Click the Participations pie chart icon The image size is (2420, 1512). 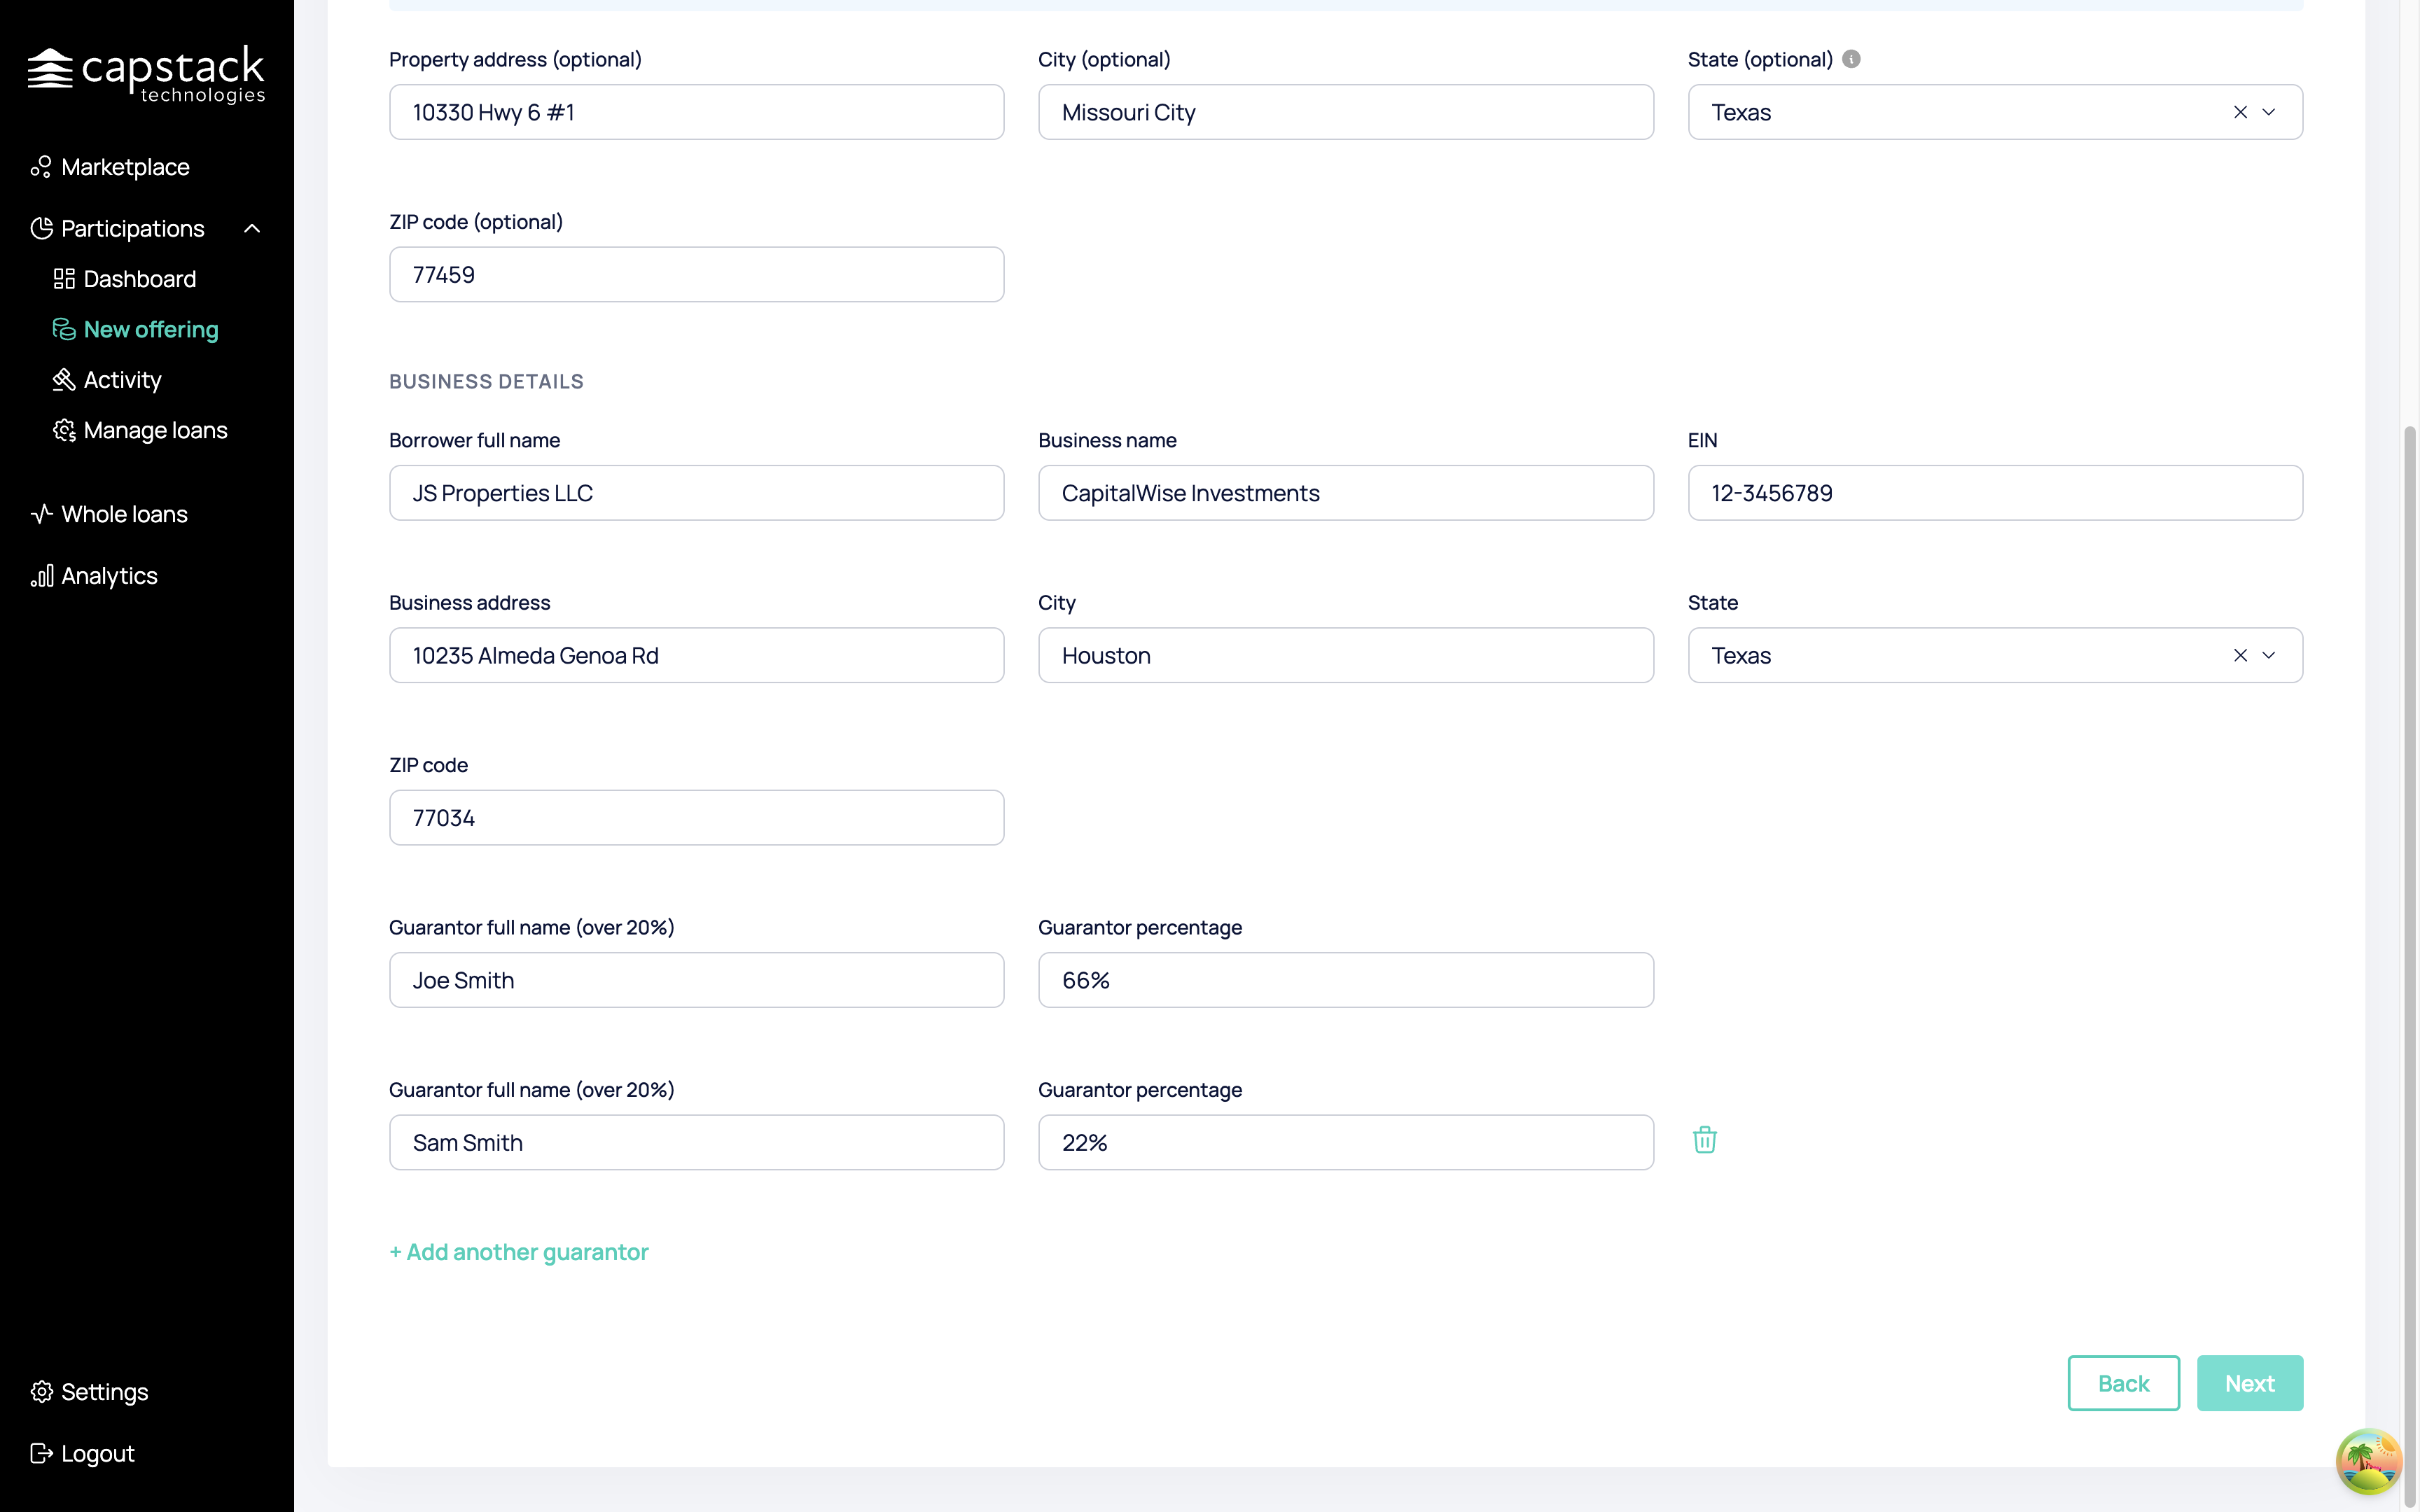(x=41, y=228)
